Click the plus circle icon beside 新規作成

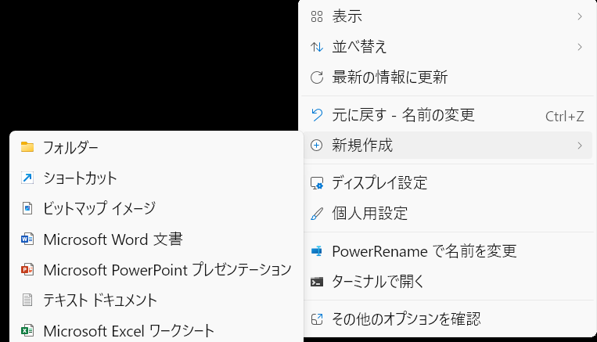pyautogui.click(x=317, y=145)
